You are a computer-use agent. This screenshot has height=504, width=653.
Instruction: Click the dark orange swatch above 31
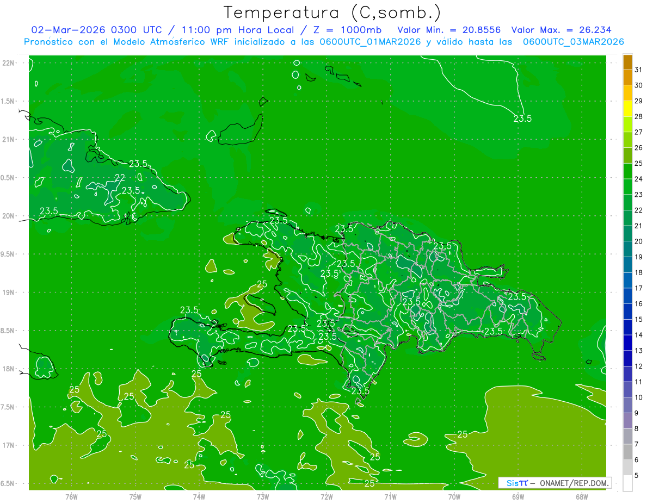pos(627,63)
